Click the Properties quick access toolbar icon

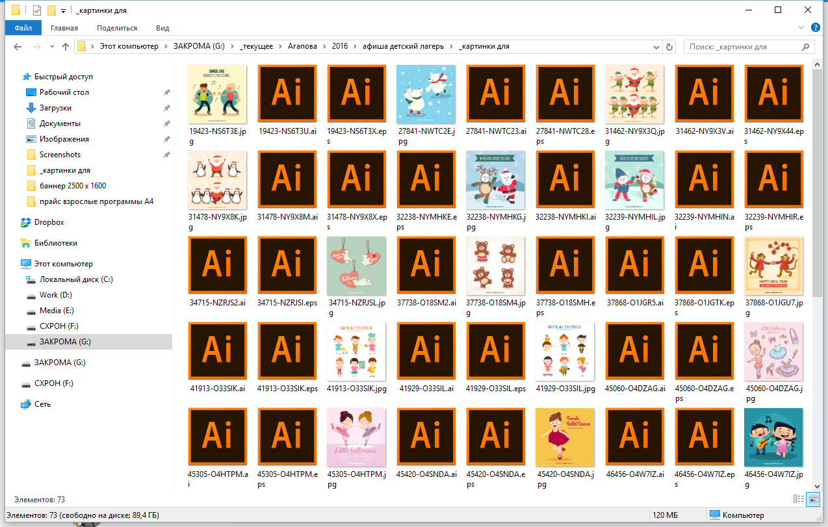coord(36,10)
